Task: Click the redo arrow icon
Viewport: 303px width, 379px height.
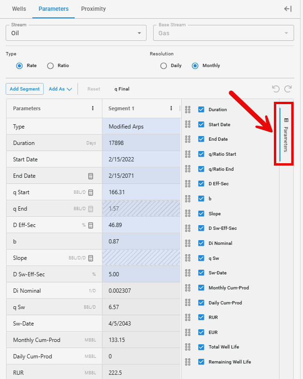Action: tap(288, 89)
